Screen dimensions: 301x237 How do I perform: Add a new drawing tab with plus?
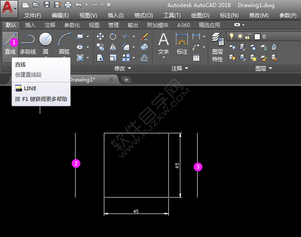(126, 80)
